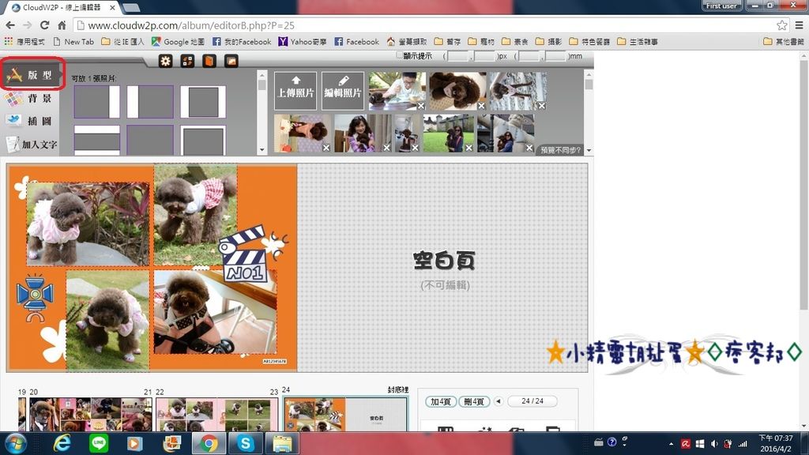Click the blue spotlight sticker on page
This screenshot has height=455, width=809.
[x=35, y=298]
